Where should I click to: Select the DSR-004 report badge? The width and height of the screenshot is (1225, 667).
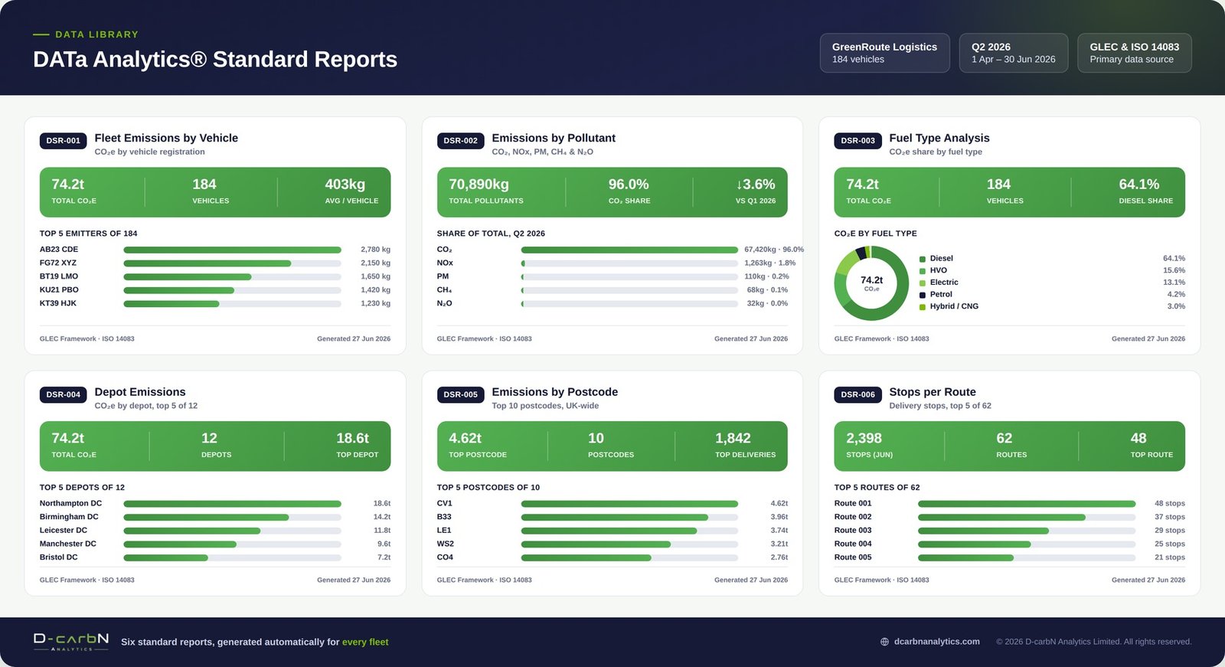point(63,395)
